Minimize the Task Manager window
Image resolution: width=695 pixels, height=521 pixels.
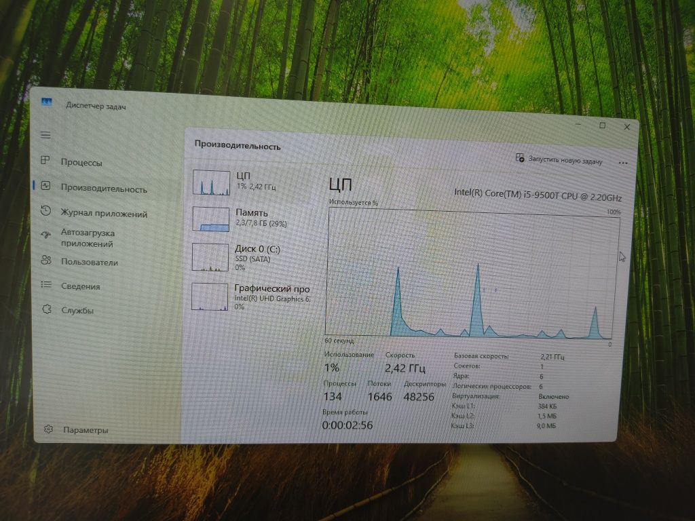(x=578, y=125)
